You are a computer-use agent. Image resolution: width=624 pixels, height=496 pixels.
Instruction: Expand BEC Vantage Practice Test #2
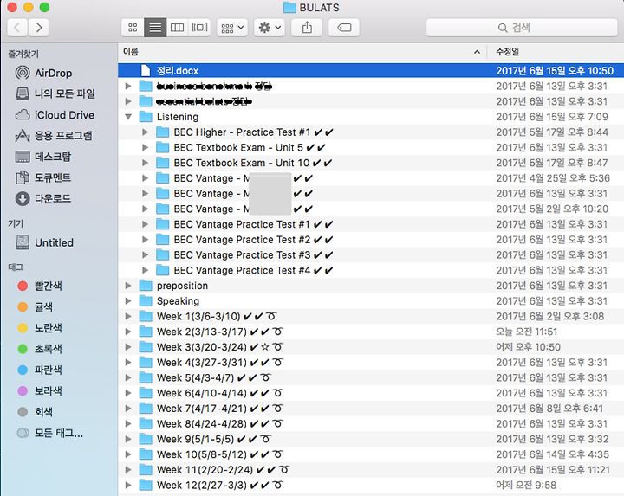146,240
